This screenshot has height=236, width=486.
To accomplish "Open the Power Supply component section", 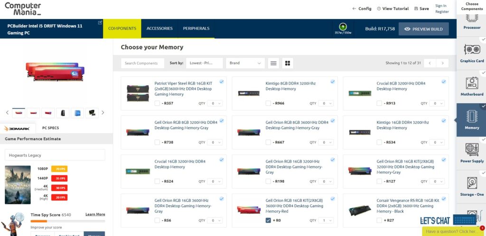I will (472, 153).
